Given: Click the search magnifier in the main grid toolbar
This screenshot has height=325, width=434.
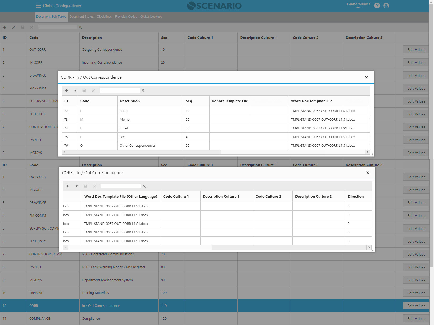Looking at the screenshot, I should tap(81, 27).
